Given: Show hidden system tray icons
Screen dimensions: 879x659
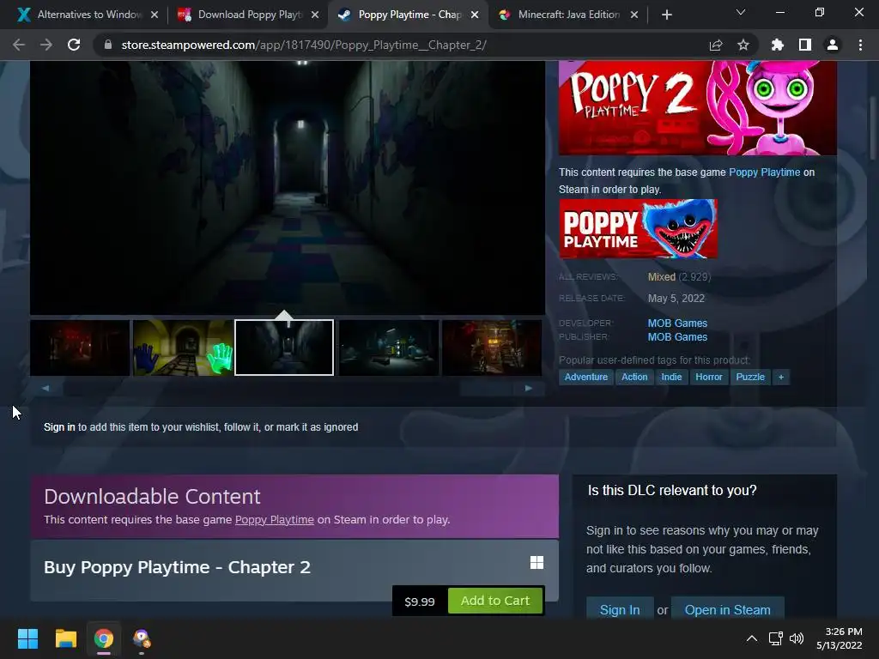Looking at the screenshot, I should (752, 638).
